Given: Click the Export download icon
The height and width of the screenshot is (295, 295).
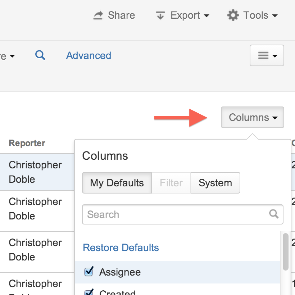Looking at the screenshot, I should tap(160, 15).
